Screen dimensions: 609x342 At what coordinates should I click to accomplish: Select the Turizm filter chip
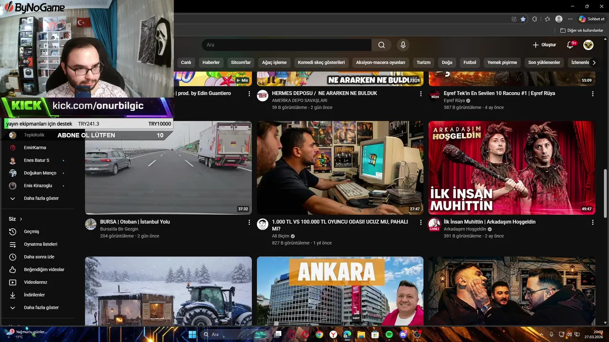tap(423, 62)
